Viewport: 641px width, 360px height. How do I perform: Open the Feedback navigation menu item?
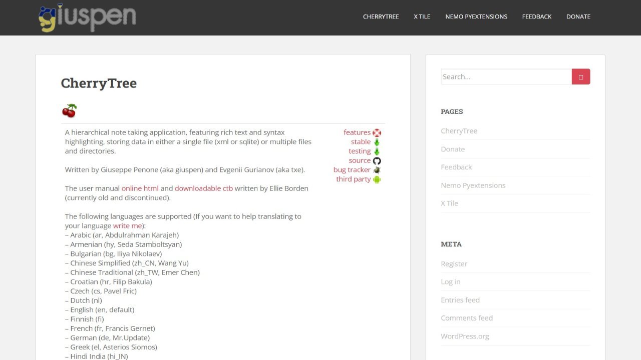coord(537,16)
